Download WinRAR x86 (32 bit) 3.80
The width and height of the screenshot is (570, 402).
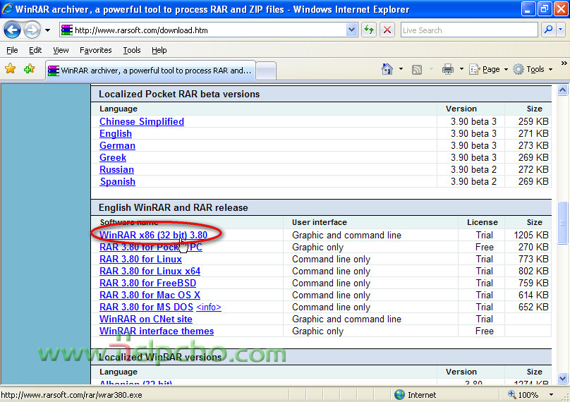point(153,235)
